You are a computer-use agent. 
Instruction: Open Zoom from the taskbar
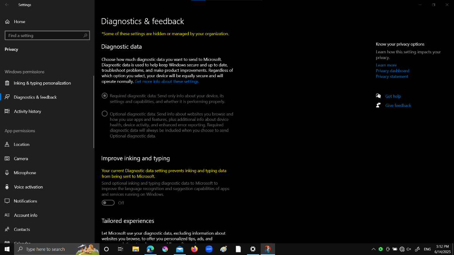(x=209, y=249)
